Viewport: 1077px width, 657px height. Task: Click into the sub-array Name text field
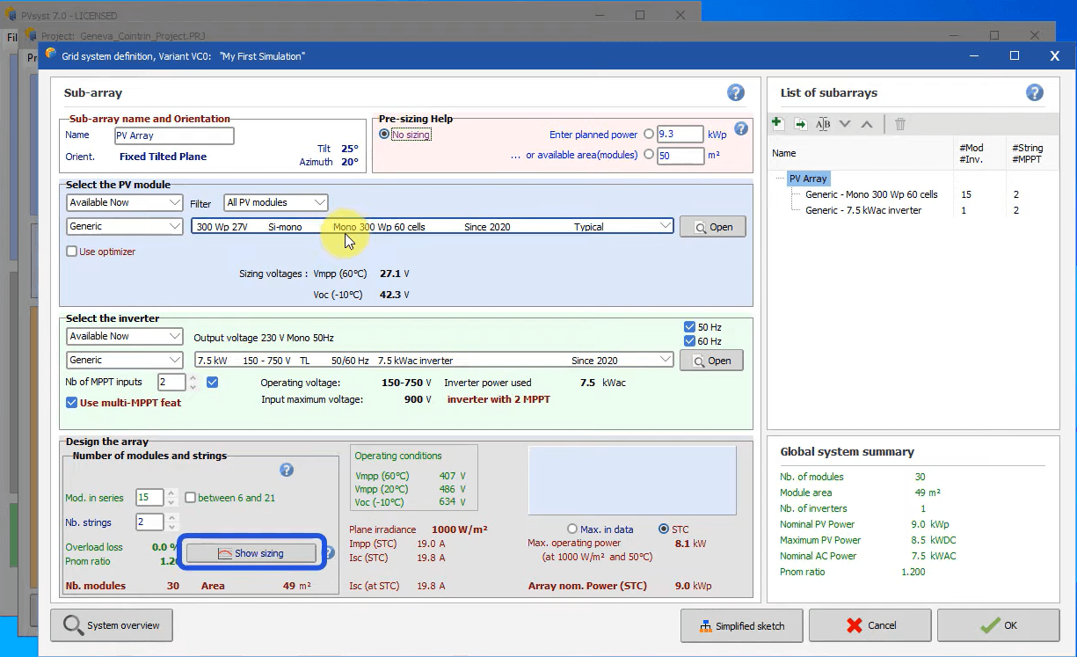174,135
